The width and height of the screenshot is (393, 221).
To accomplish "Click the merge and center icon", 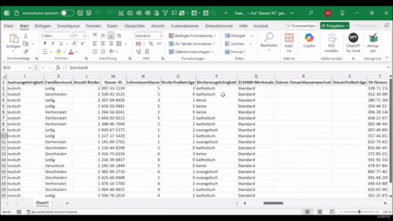I will [119, 44].
